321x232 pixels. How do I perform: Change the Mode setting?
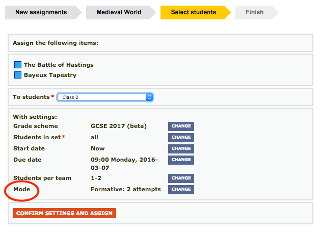(181, 190)
